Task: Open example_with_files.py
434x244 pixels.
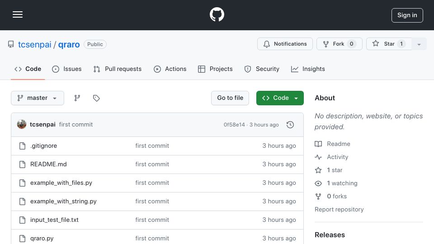Action: click(x=61, y=183)
